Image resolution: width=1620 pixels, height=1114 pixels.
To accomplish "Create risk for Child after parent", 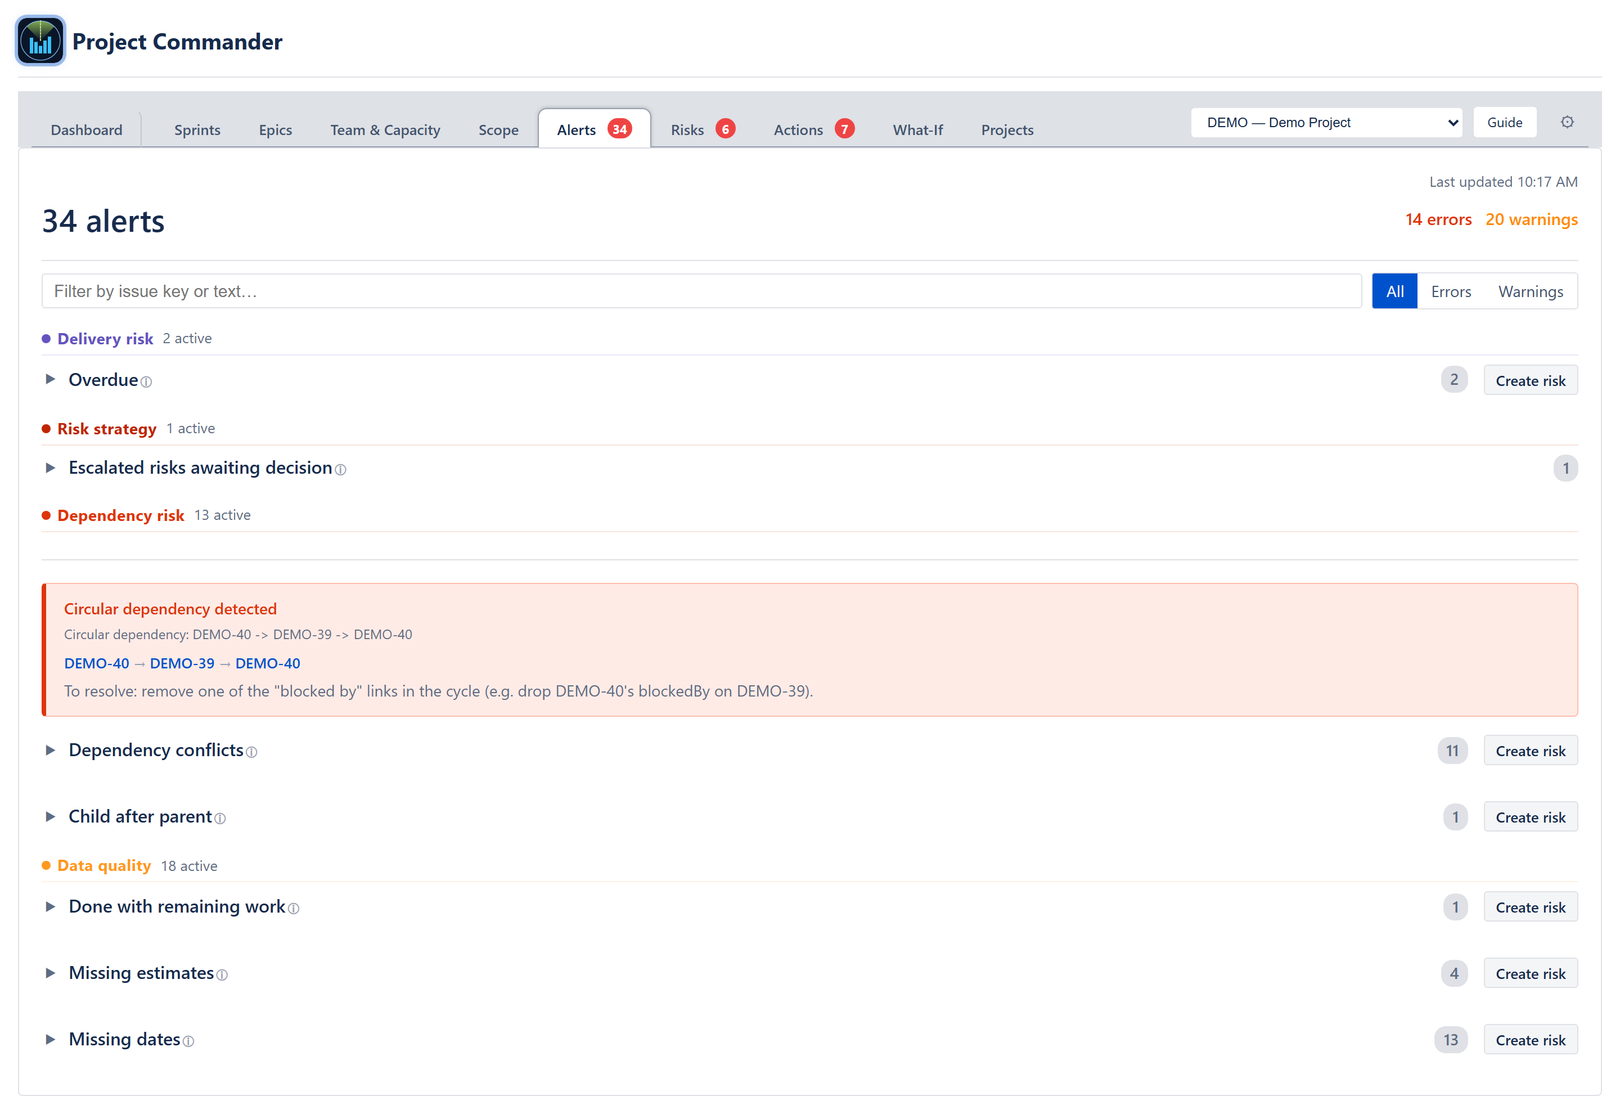I will [1530, 817].
